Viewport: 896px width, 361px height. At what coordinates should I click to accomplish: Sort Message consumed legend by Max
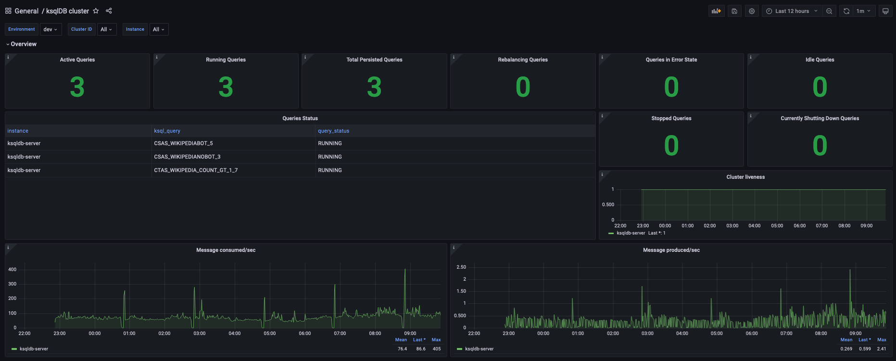[x=436, y=340]
